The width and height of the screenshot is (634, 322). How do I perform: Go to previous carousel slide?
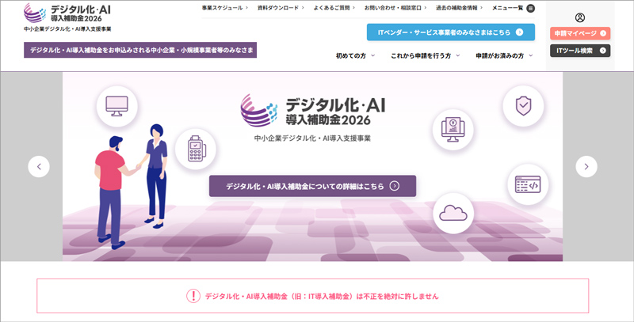tap(39, 166)
